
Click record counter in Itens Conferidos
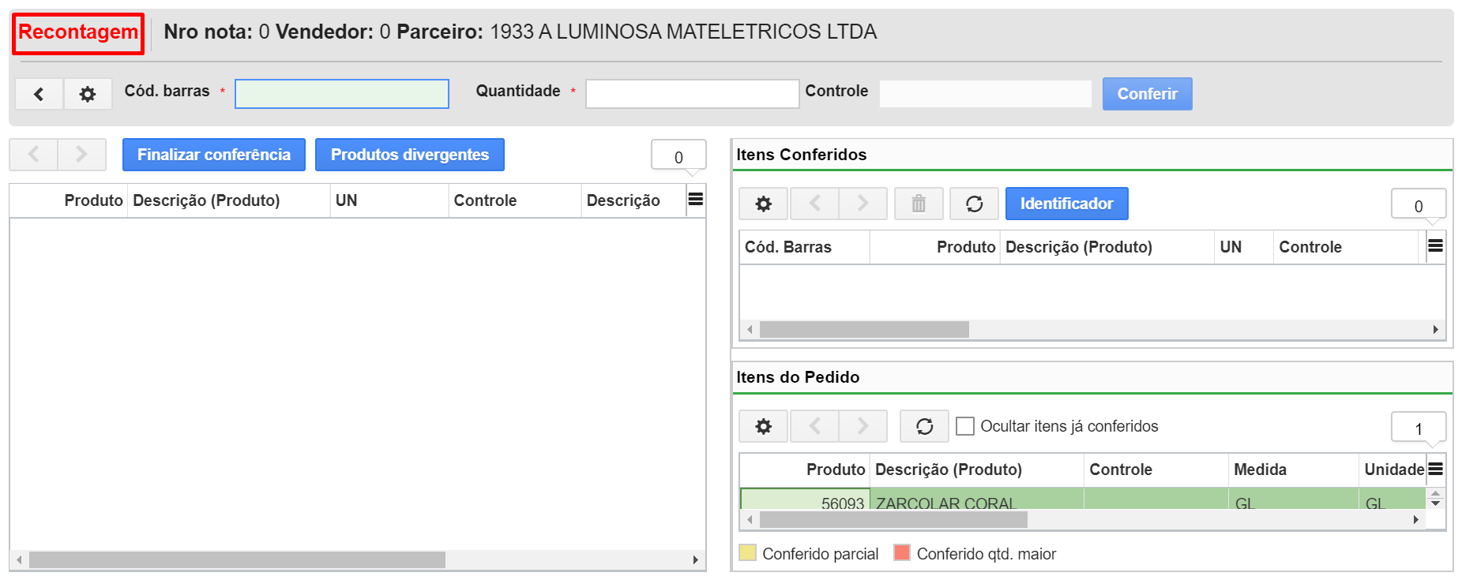tap(1419, 206)
